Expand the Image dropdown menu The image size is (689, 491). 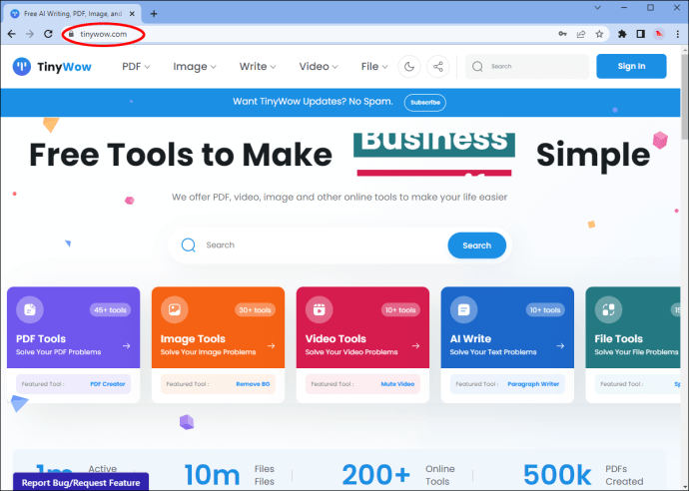click(x=195, y=66)
